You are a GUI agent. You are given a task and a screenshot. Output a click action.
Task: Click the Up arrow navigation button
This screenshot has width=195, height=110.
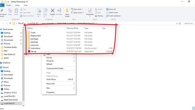tap(10, 23)
